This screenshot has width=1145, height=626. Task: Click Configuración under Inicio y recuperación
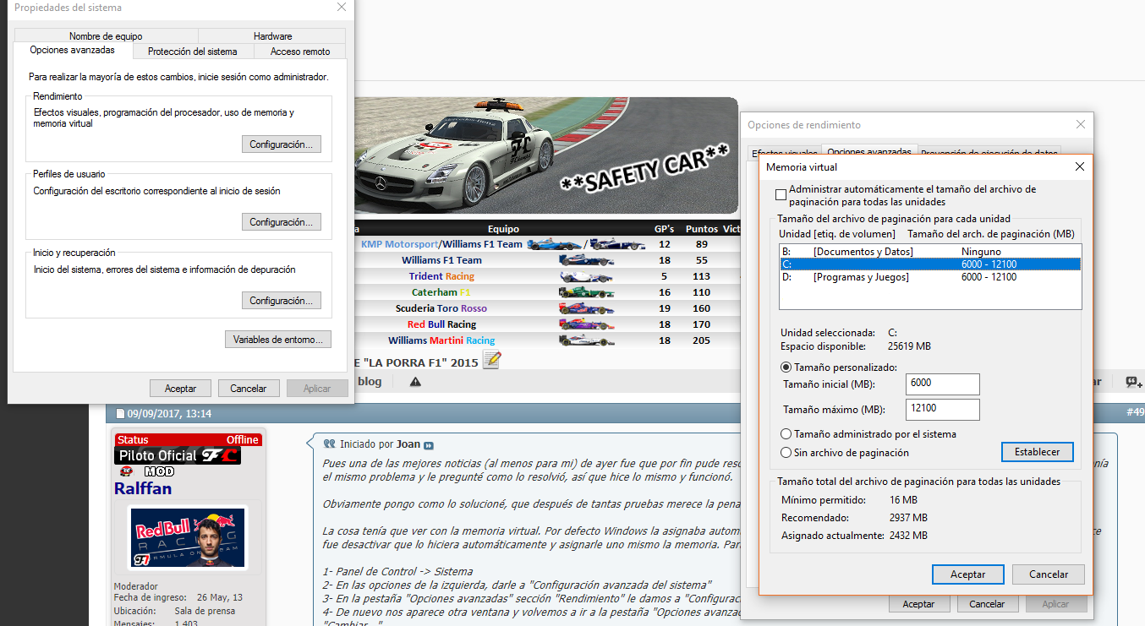click(282, 301)
